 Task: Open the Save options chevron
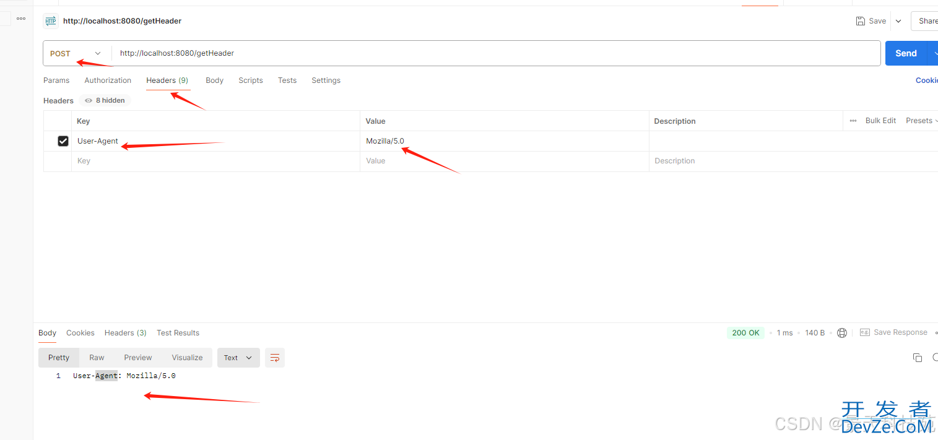[x=898, y=21]
